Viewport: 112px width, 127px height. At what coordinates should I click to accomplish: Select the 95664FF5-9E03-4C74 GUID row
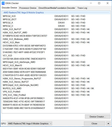point(56,105)
